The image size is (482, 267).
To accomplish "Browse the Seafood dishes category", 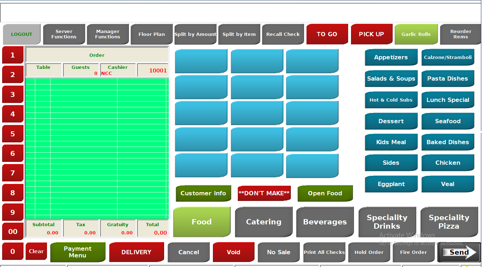I will [x=448, y=121].
